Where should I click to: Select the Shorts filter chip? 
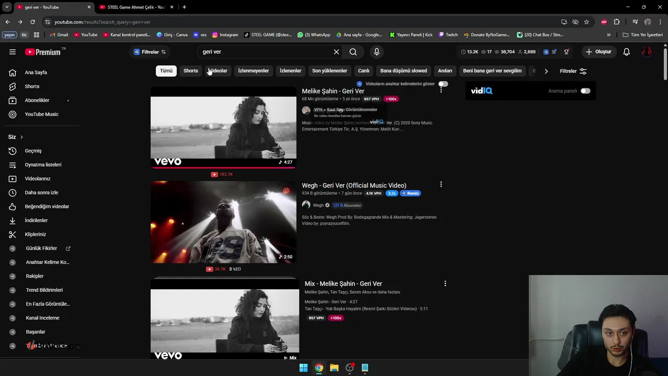click(190, 71)
